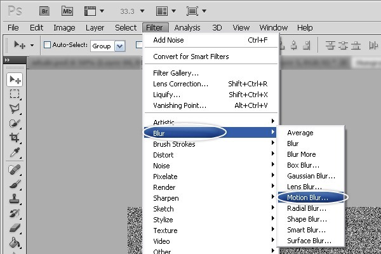
Task: Open the File menu
Action: tap(13, 28)
